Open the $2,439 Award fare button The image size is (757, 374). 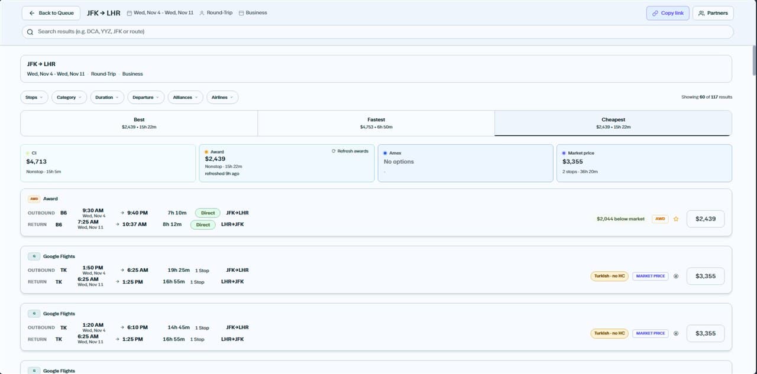pos(706,219)
